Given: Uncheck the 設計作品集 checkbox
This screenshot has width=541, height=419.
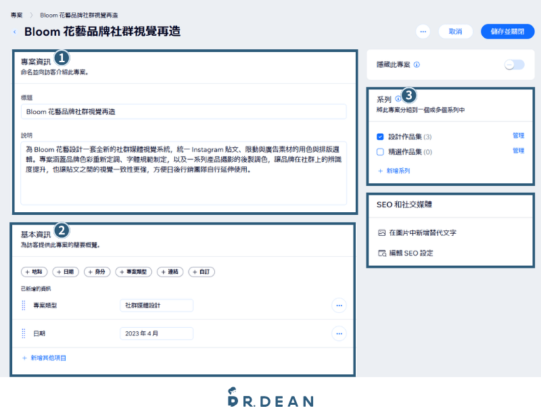Looking at the screenshot, I should 380,137.
